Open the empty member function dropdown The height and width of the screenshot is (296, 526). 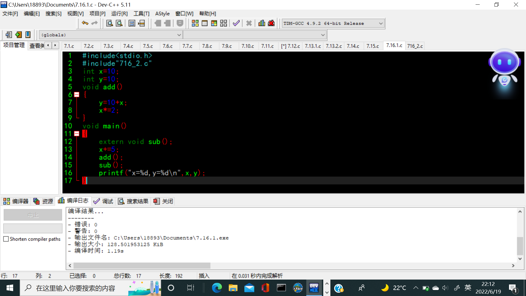255,35
